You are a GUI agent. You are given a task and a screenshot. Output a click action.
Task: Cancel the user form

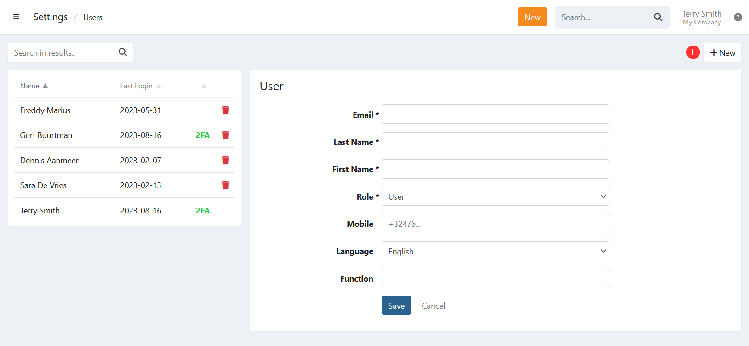(x=433, y=306)
